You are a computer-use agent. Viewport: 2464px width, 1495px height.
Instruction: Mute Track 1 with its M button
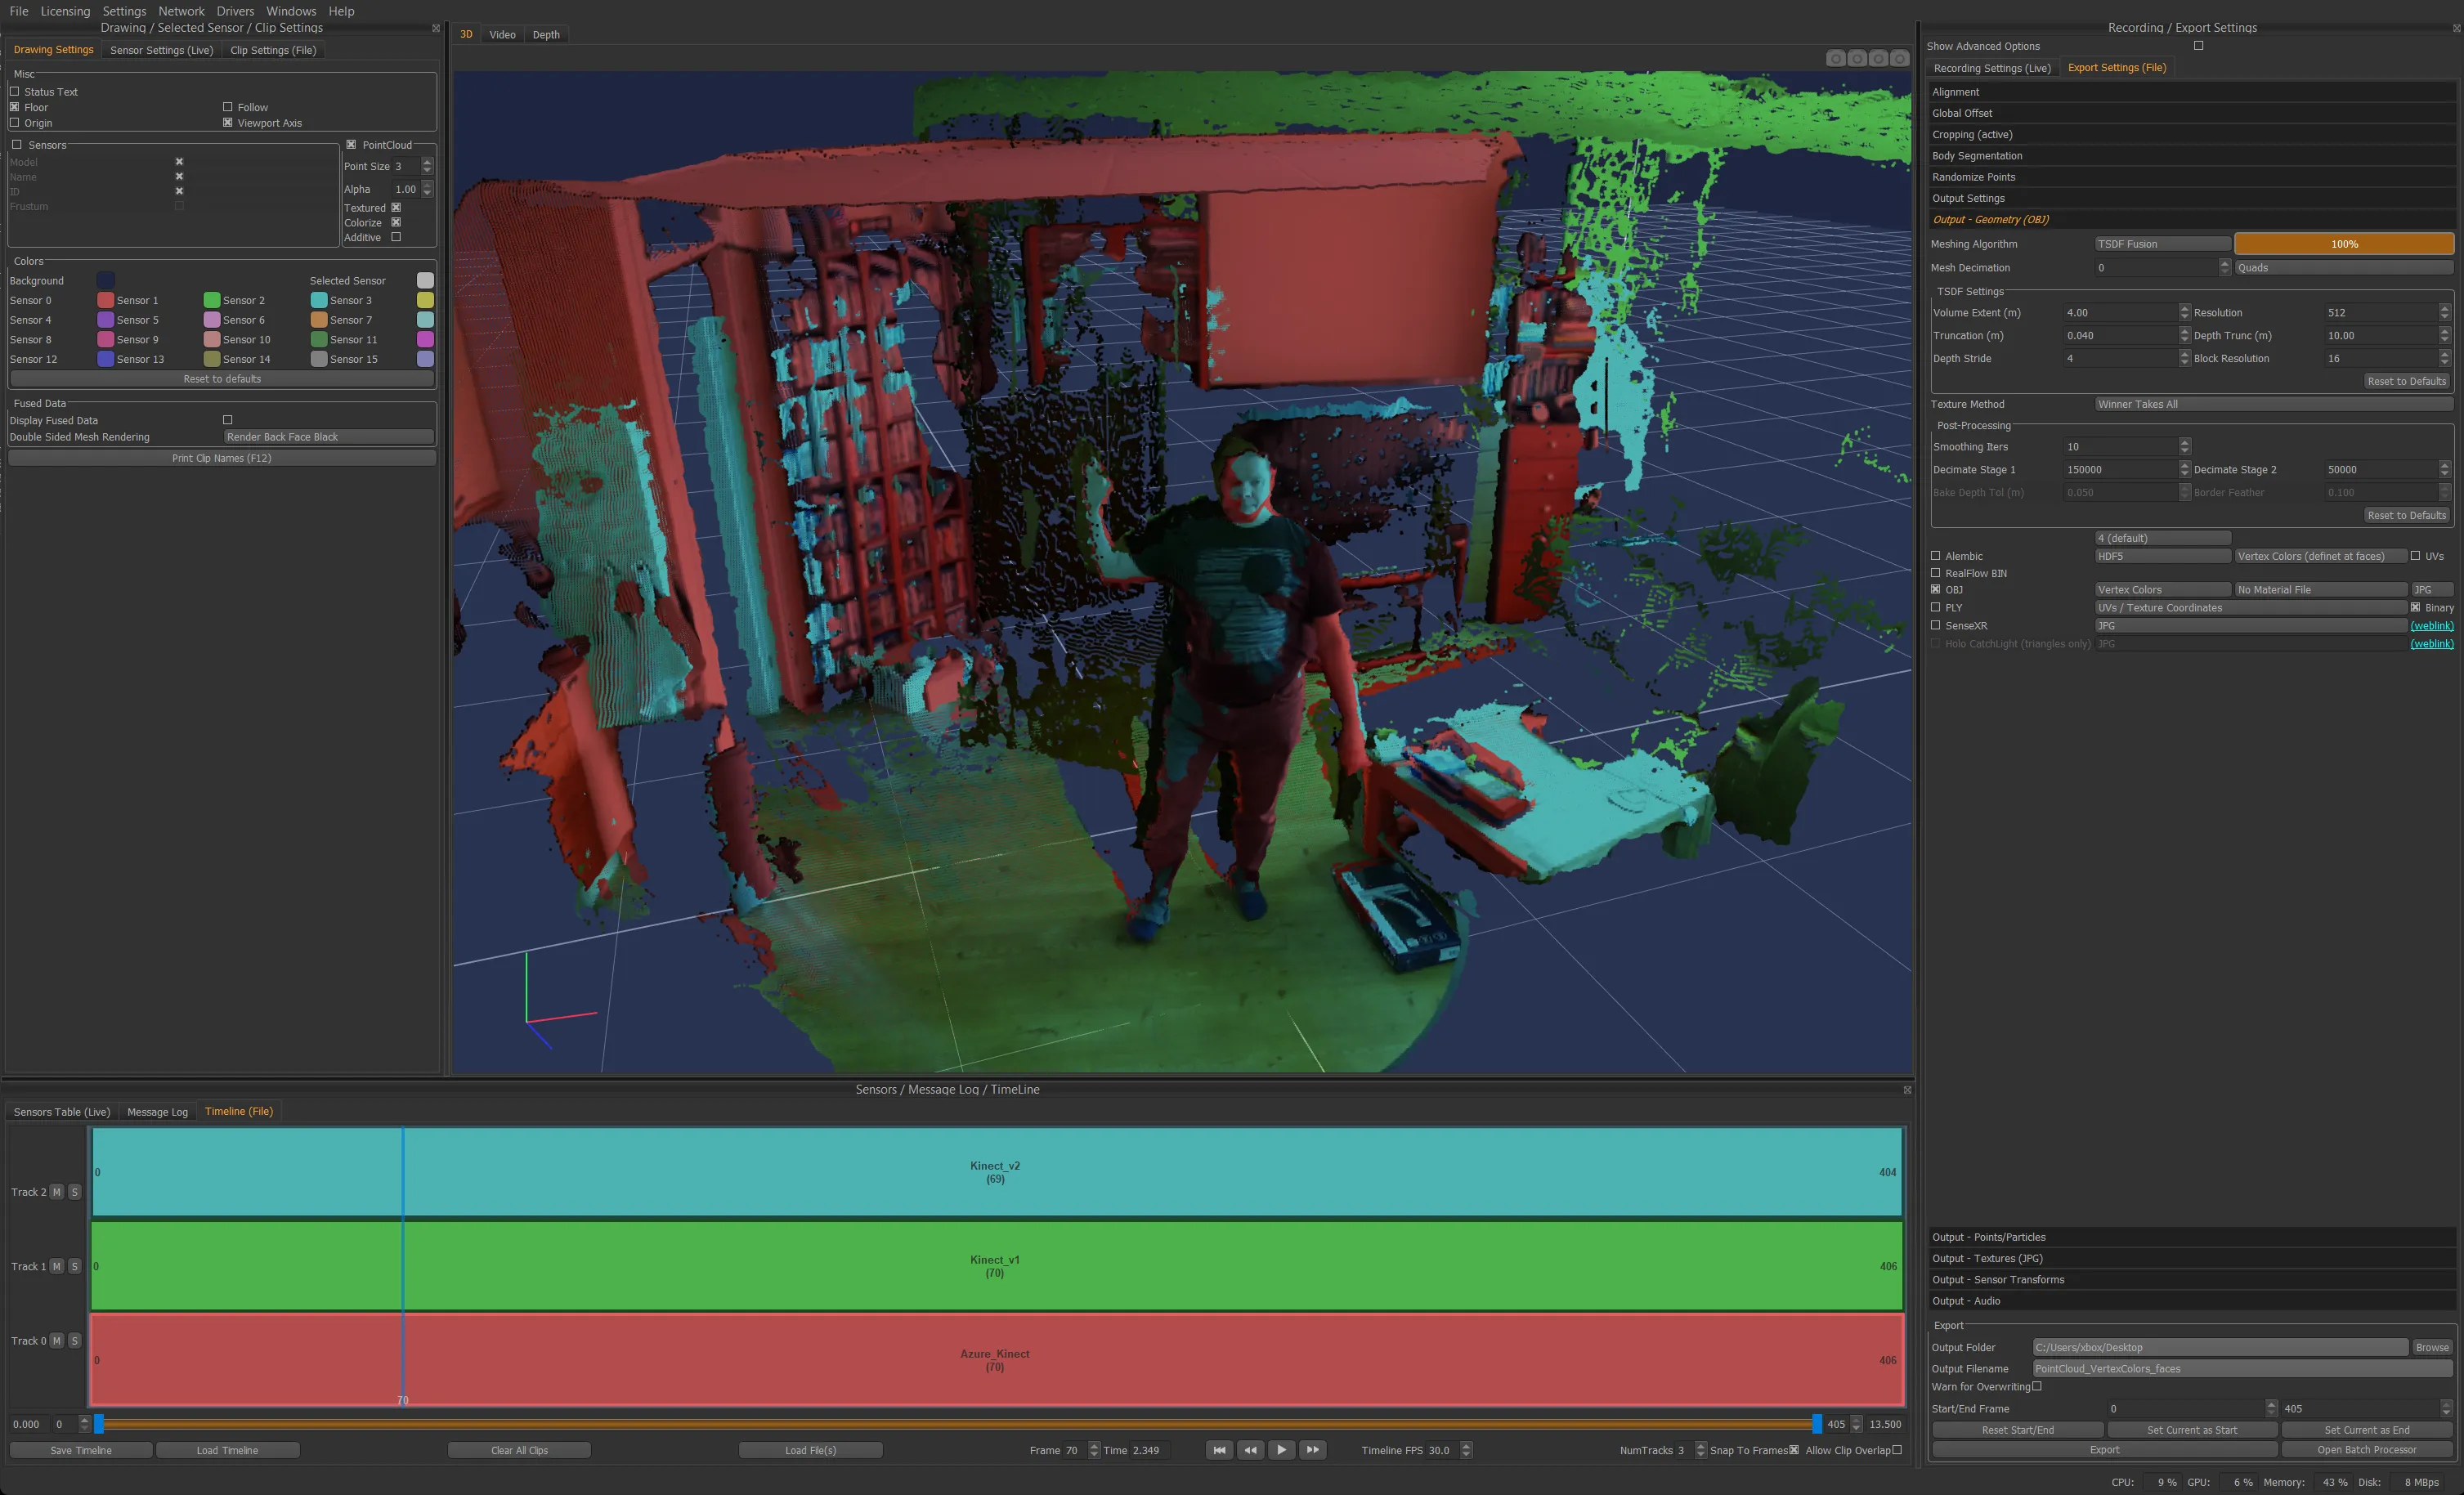(x=57, y=1266)
